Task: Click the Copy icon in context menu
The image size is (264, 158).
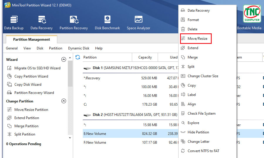Action: click(183, 85)
